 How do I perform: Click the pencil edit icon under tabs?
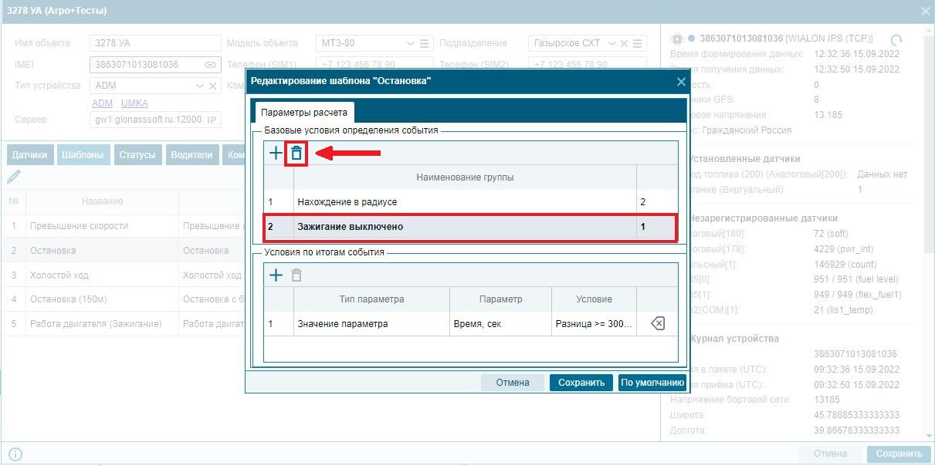click(x=13, y=177)
